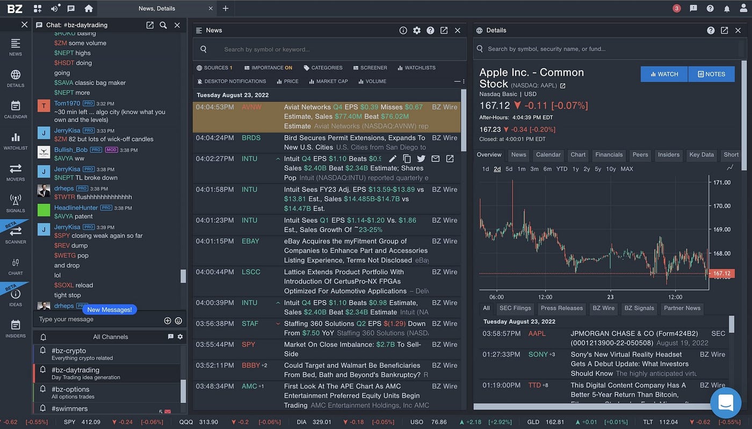
Task: Click the emoji icon in chat input
Action: [178, 321]
